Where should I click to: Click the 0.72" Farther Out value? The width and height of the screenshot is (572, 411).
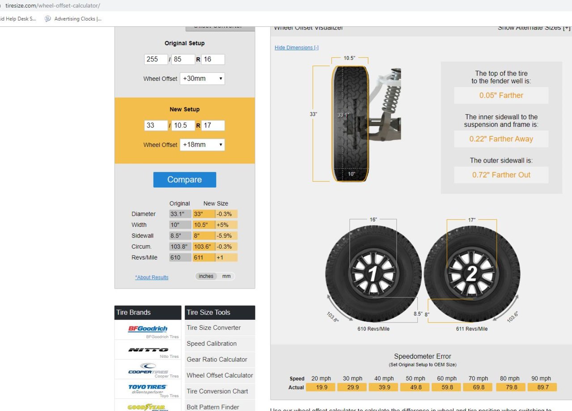pyautogui.click(x=501, y=175)
